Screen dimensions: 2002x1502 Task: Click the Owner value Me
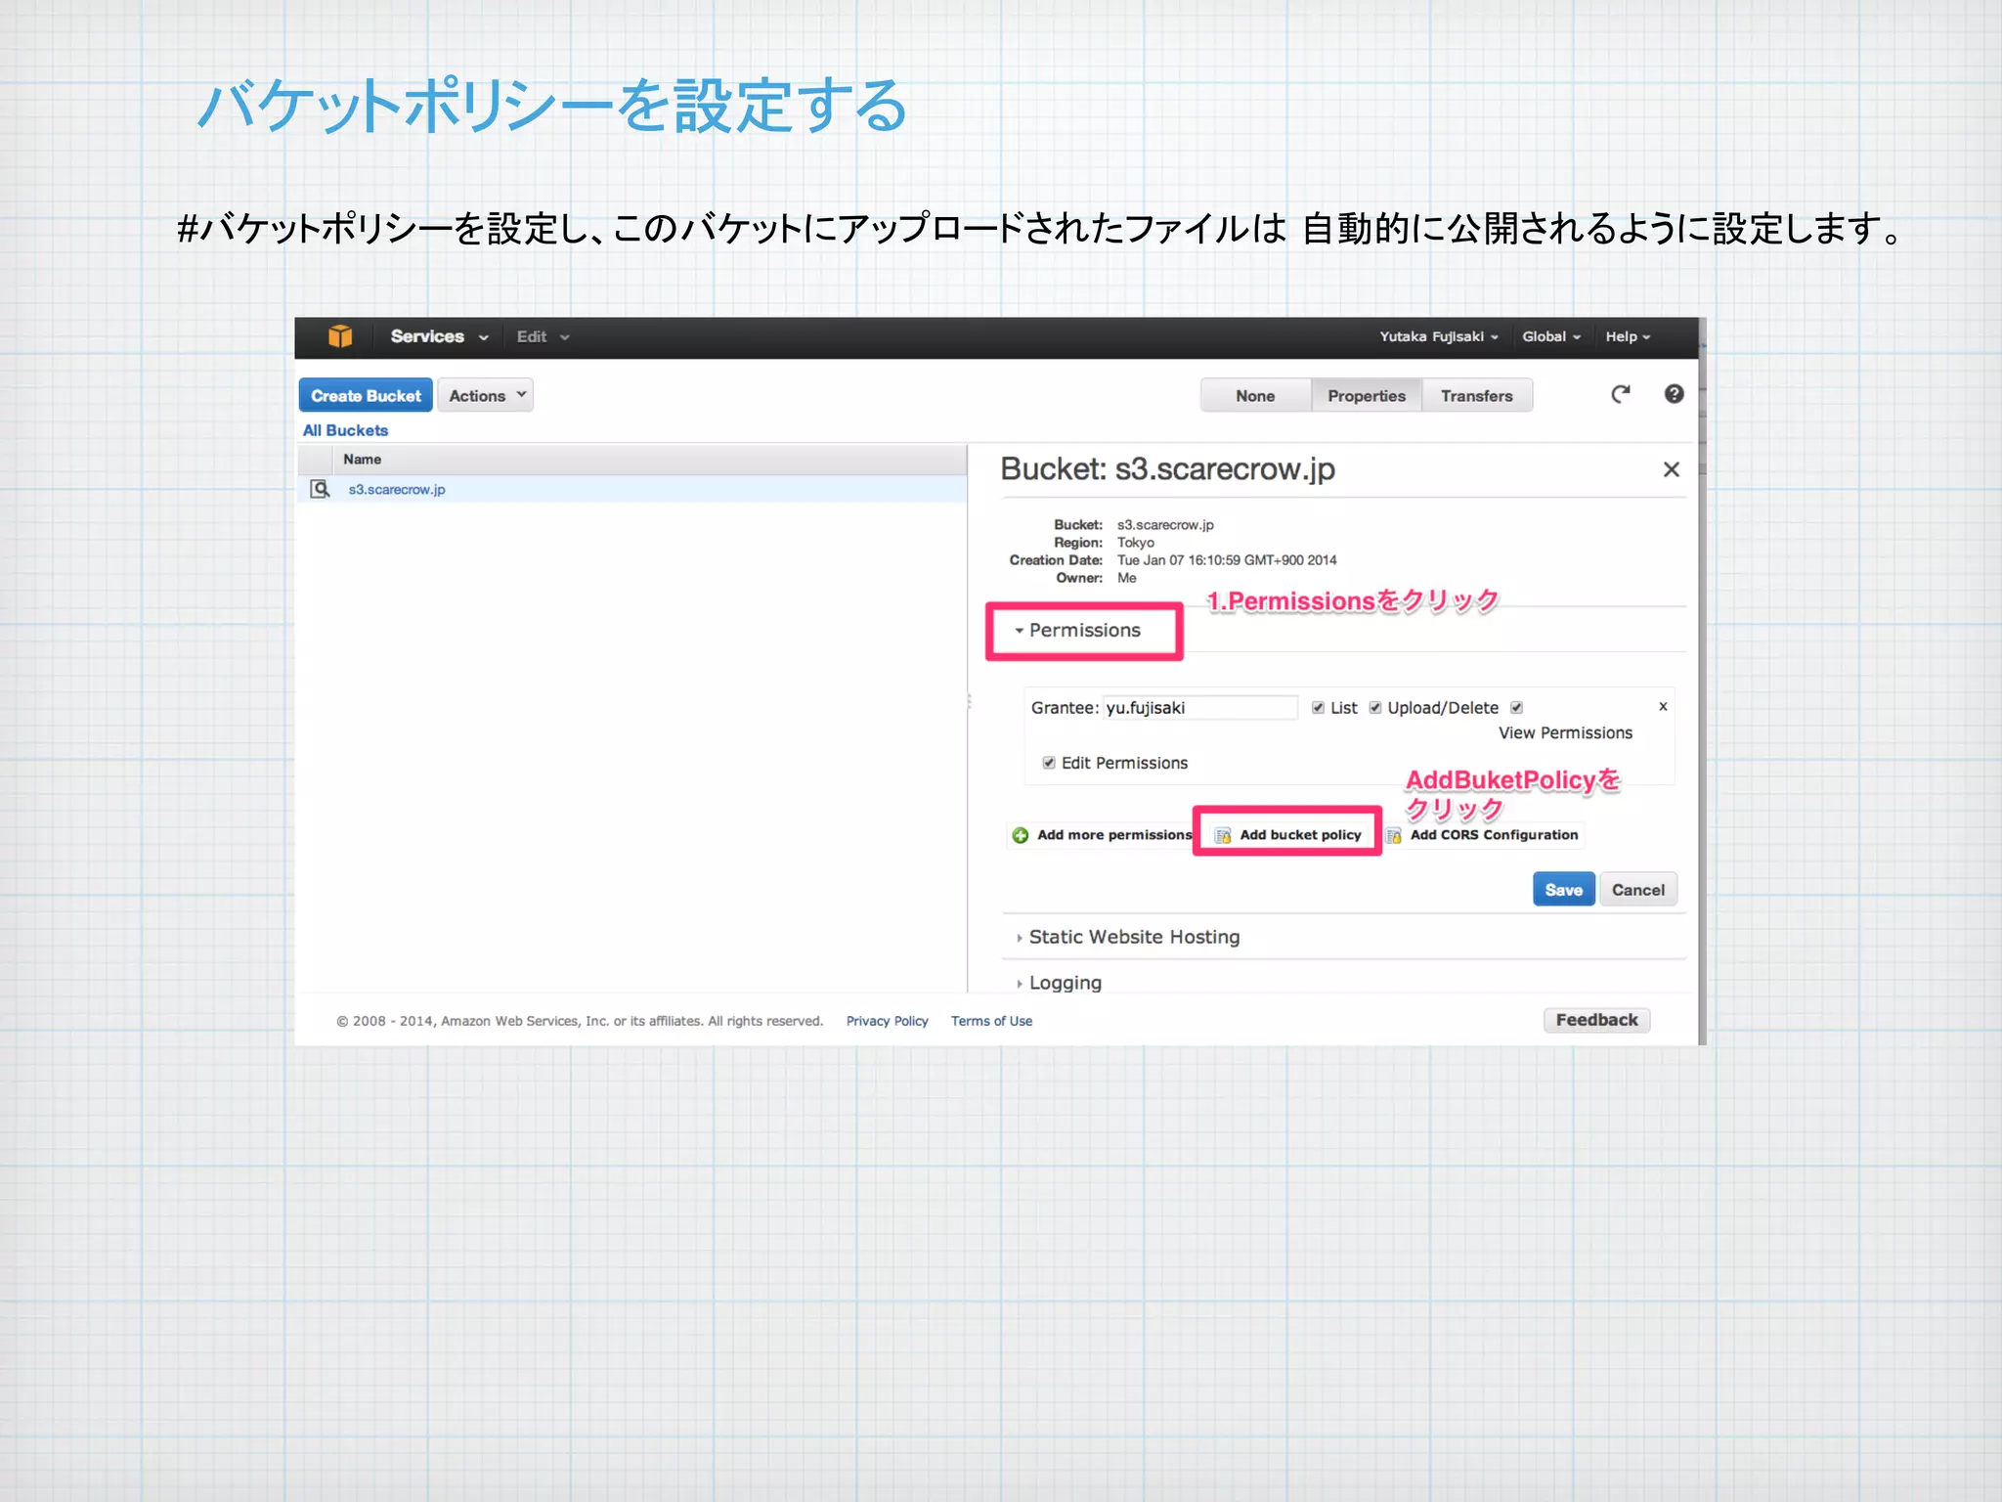[x=1127, y=578]
